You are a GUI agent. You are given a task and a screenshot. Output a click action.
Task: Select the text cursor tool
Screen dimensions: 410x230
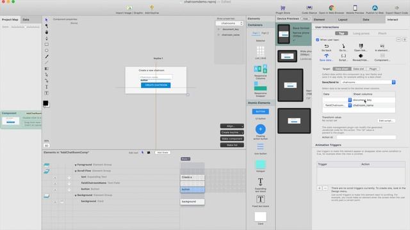[x=47, y=87]
